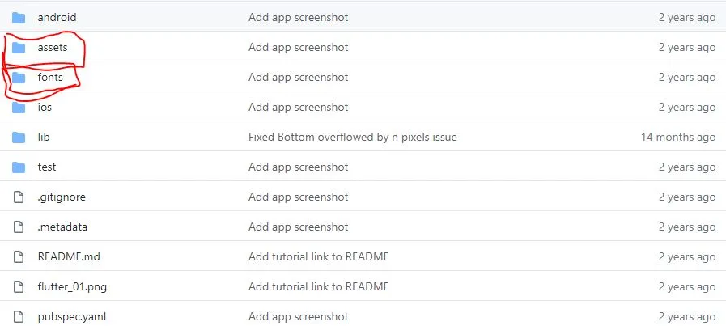Click the fonts folder icon
This screenshot has height=326, width=726.
click(19, 77)
